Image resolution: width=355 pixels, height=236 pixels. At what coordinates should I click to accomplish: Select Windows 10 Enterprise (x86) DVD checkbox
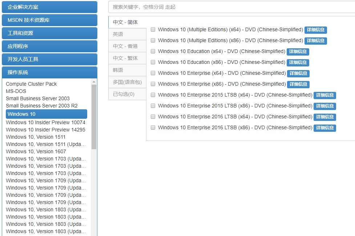tap(153, 84)
